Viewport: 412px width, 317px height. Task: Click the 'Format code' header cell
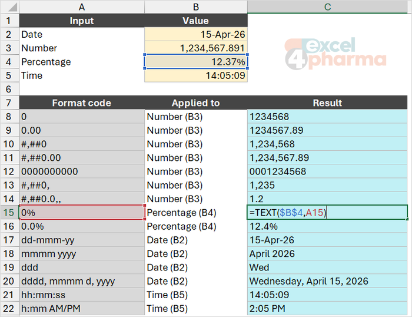pos(82,103)
